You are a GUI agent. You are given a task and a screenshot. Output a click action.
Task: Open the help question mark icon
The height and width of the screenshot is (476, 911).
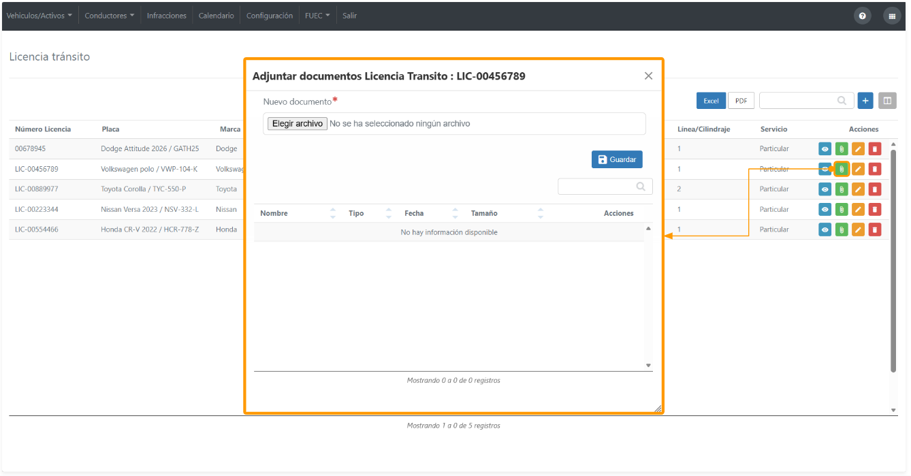[x=863, y=16]
